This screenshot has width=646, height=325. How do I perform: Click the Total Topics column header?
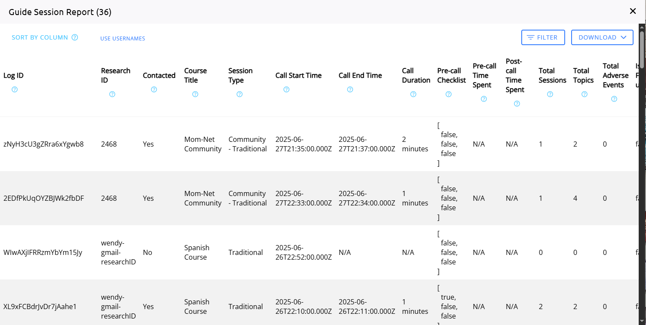(x=583, y=75)
